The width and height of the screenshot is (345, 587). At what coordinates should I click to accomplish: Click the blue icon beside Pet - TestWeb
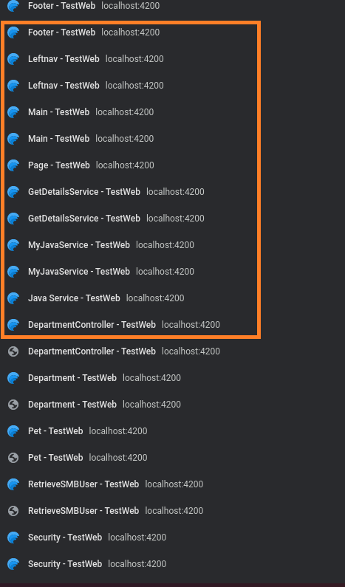(x=13, y=431)
